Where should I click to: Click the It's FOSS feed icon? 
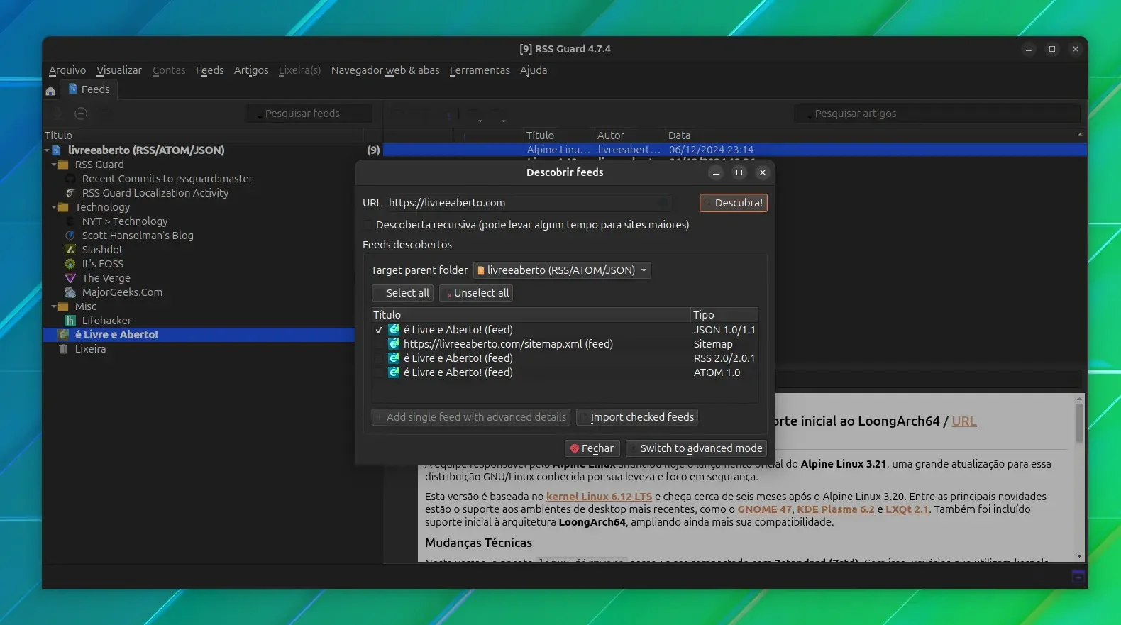pos(70,264)
